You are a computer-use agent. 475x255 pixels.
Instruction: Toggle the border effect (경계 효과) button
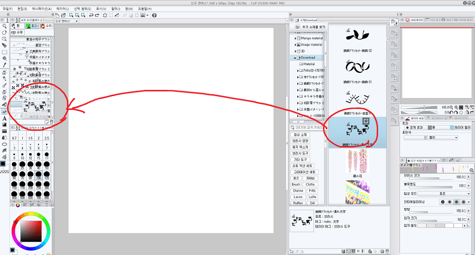[414, 128]
